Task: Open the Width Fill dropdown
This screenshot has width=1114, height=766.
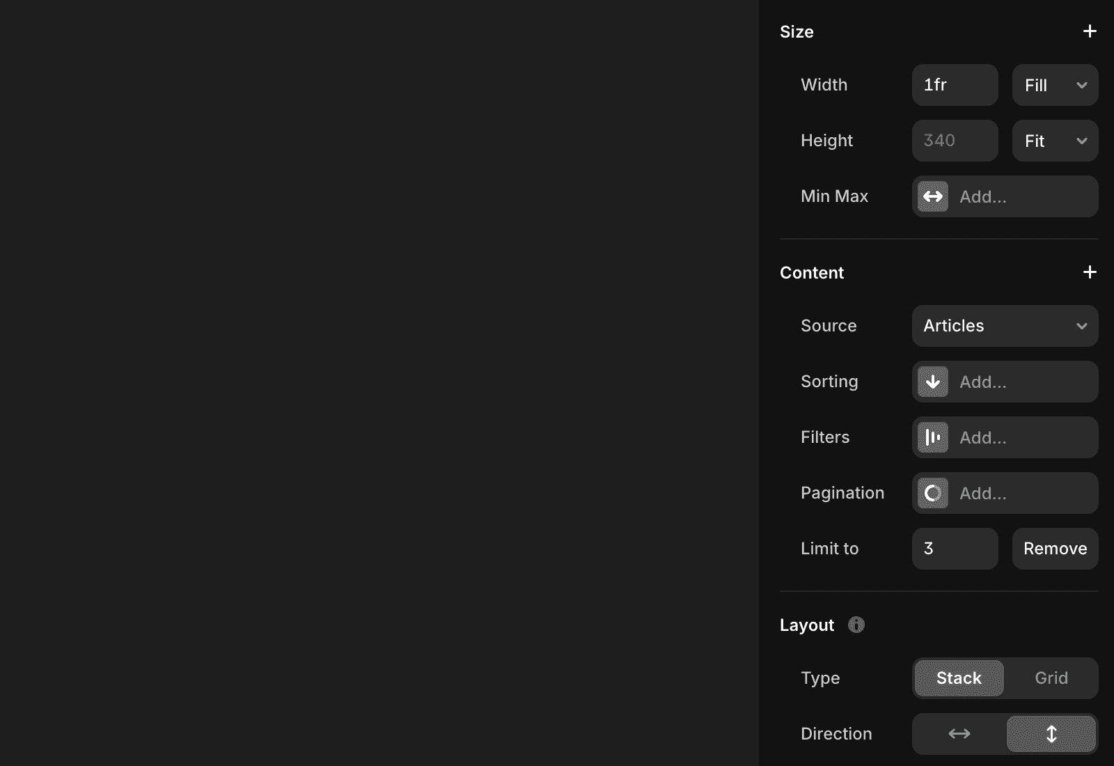Action: 1056,85
